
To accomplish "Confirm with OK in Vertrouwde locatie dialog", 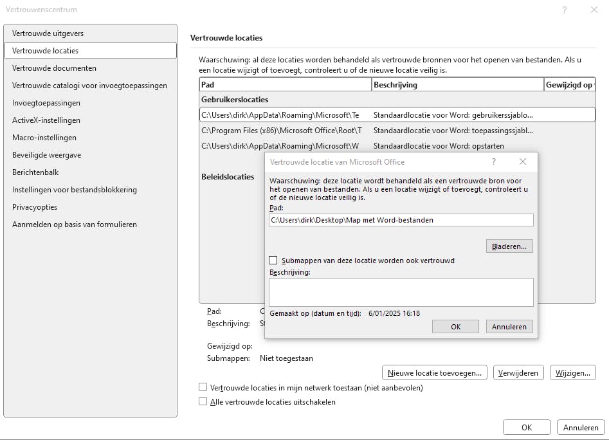I will tap(455, 327).
